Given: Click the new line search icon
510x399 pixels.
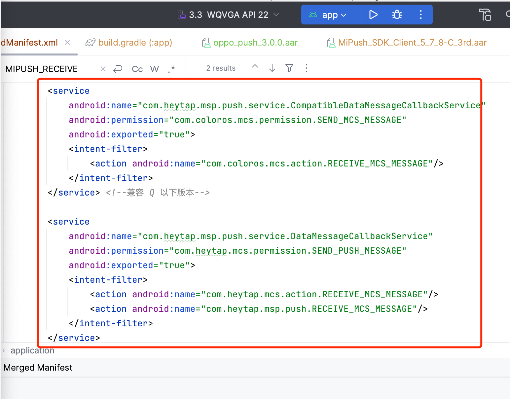Looking at the screenshot, I should tap(118, 69).
